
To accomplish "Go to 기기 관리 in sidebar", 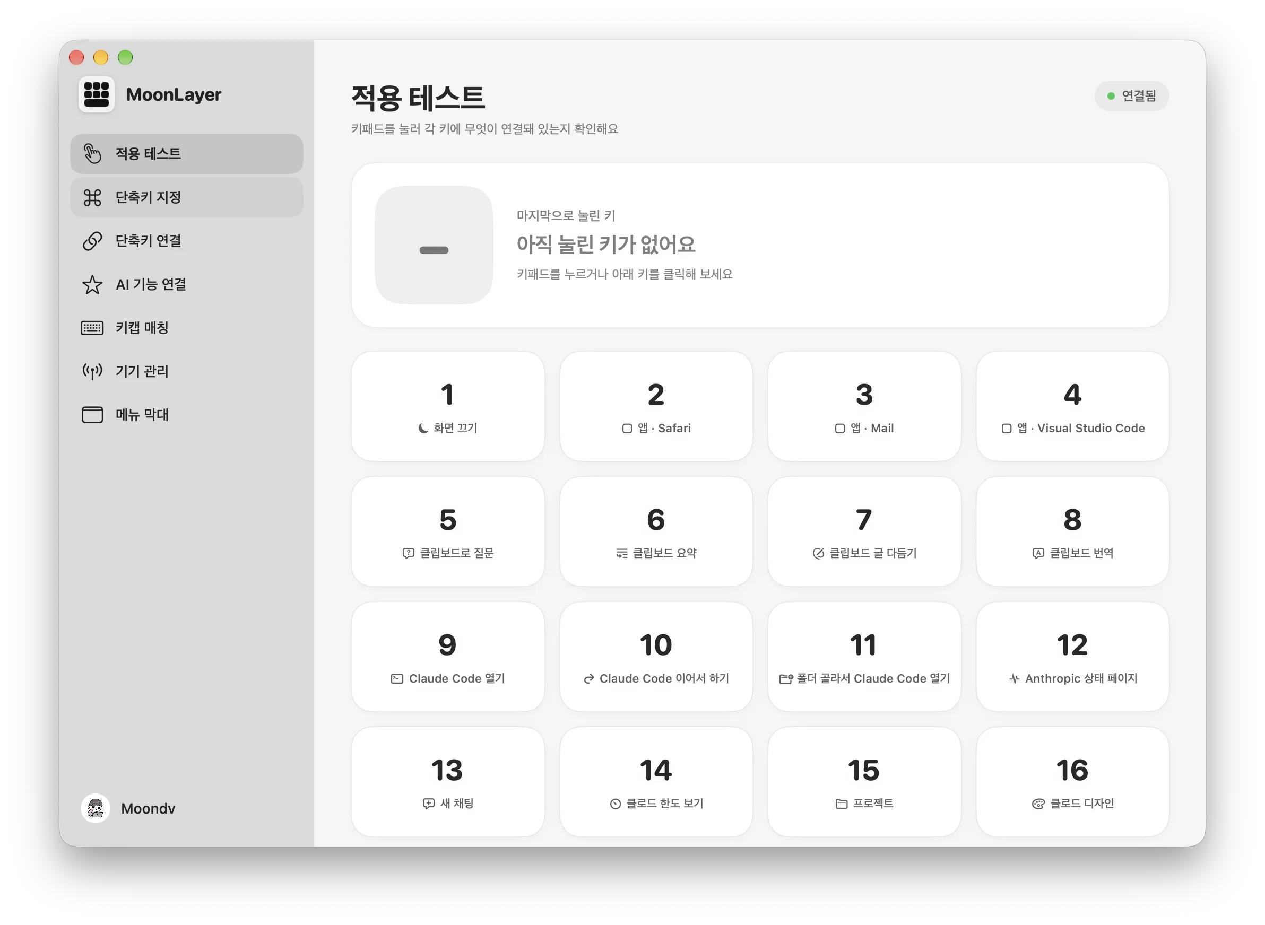I will [187, 371].
